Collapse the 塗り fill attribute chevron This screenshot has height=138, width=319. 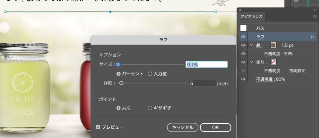click(x=251, y=62)
